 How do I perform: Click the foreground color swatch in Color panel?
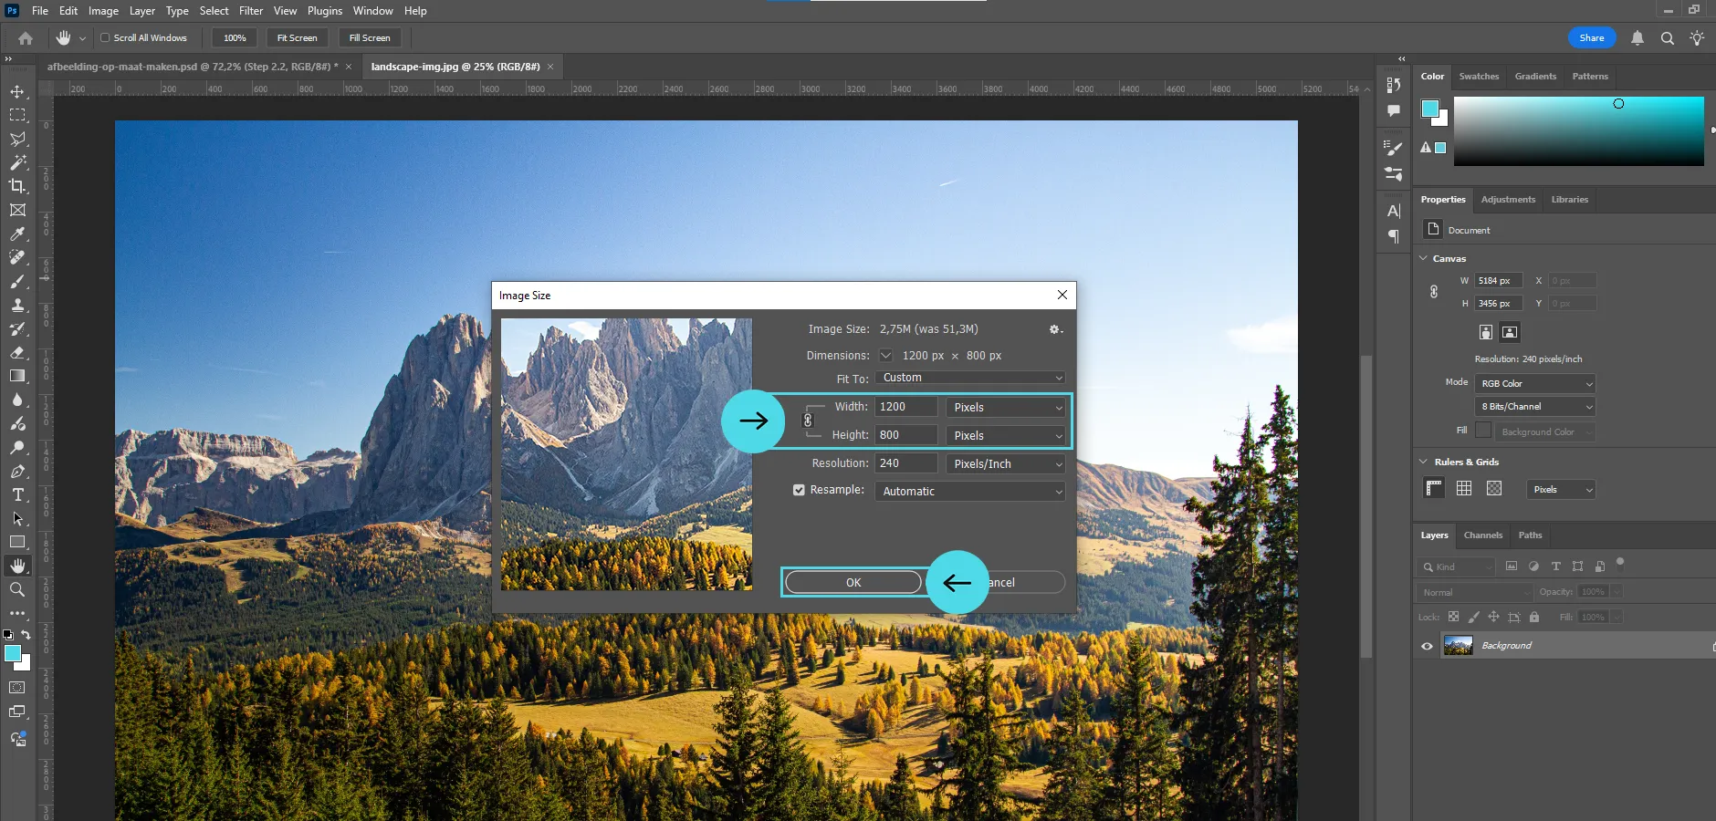click(x=1429, y=109)
